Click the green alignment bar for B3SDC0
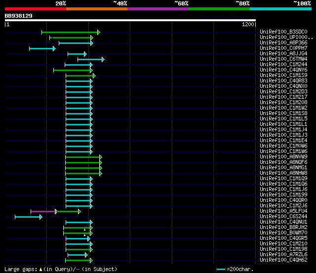 coord(71,32)
